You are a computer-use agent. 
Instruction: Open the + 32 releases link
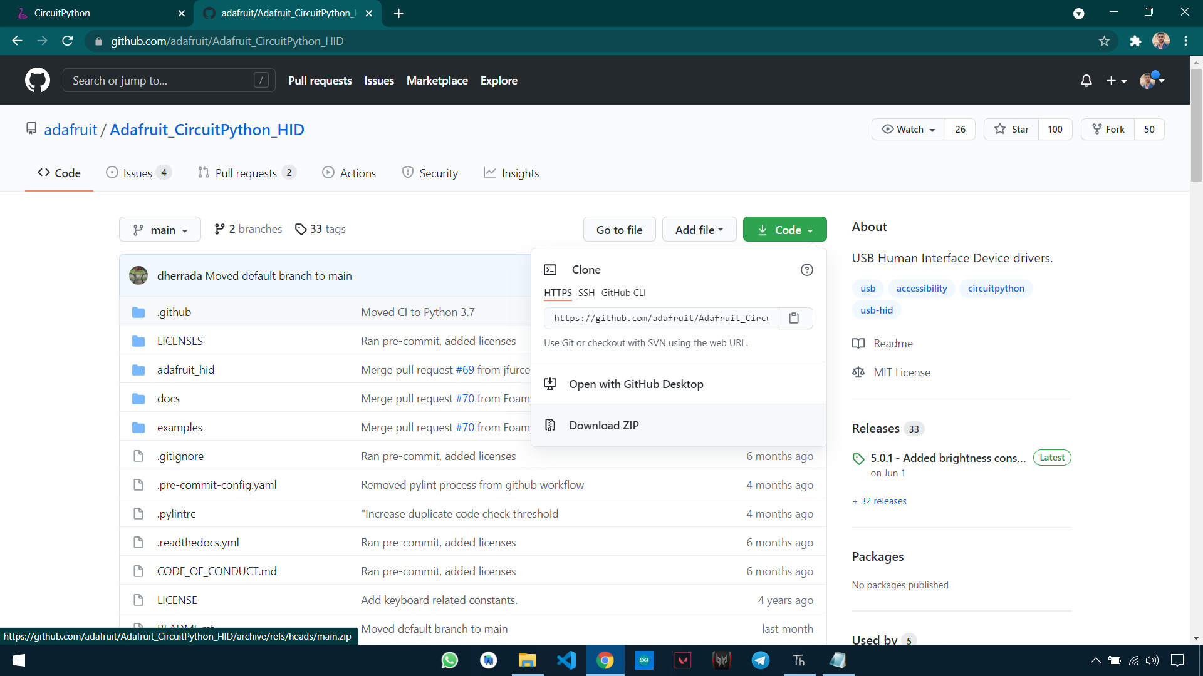click(x=879, y=501)
